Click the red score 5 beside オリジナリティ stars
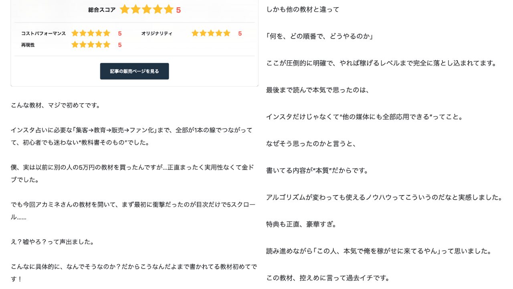 [240, 34]
